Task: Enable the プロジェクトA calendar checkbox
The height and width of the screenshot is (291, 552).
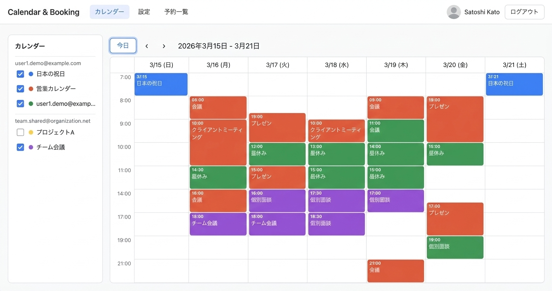Action: [x=20, y=132]
